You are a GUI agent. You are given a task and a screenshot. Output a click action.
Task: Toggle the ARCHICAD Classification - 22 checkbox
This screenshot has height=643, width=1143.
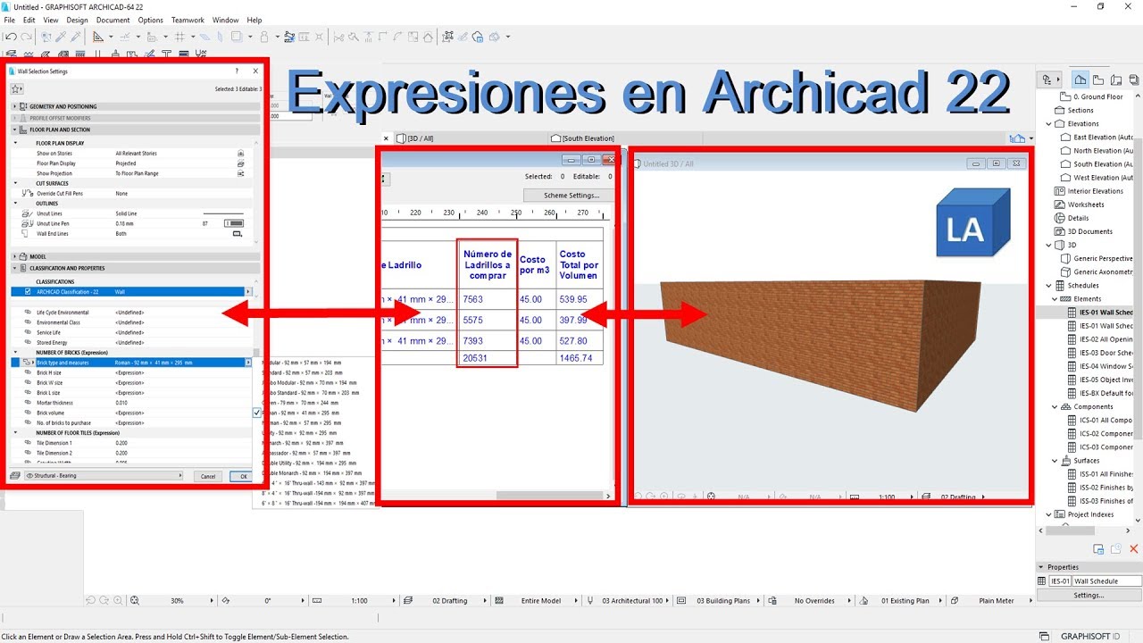(28, 292)
